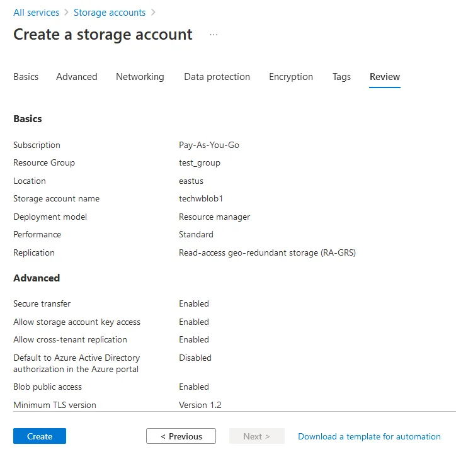The height and width of the screenshot is (464, 456).
Task: Click chevron after Storage accounts breadcrumb
Action: coord(153,13)
